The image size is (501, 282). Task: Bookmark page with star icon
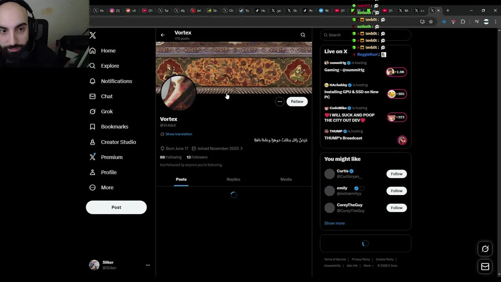(x=431, y=22)
